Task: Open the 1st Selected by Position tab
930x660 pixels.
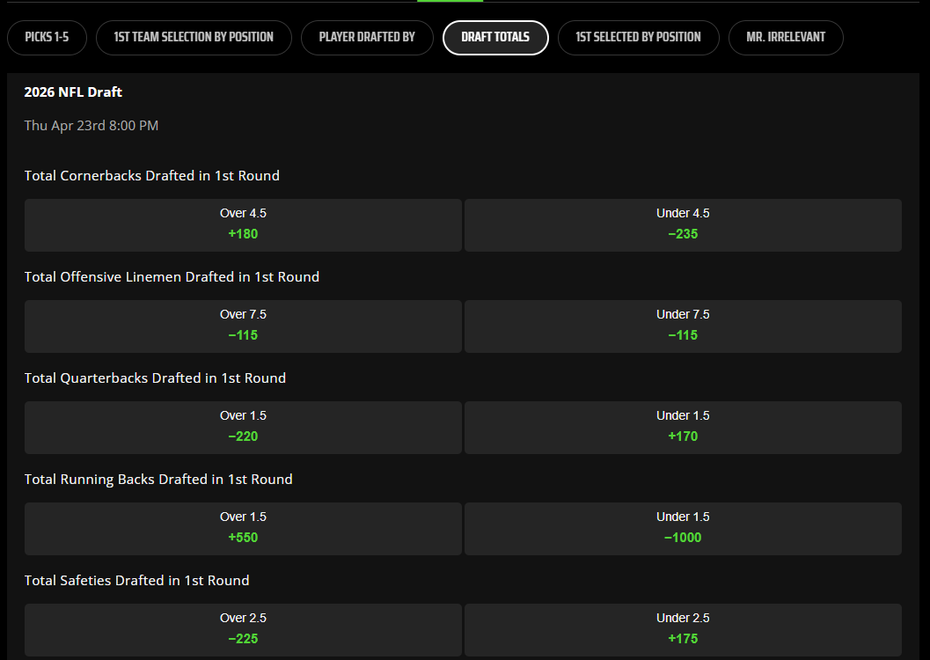Action: 638,37
